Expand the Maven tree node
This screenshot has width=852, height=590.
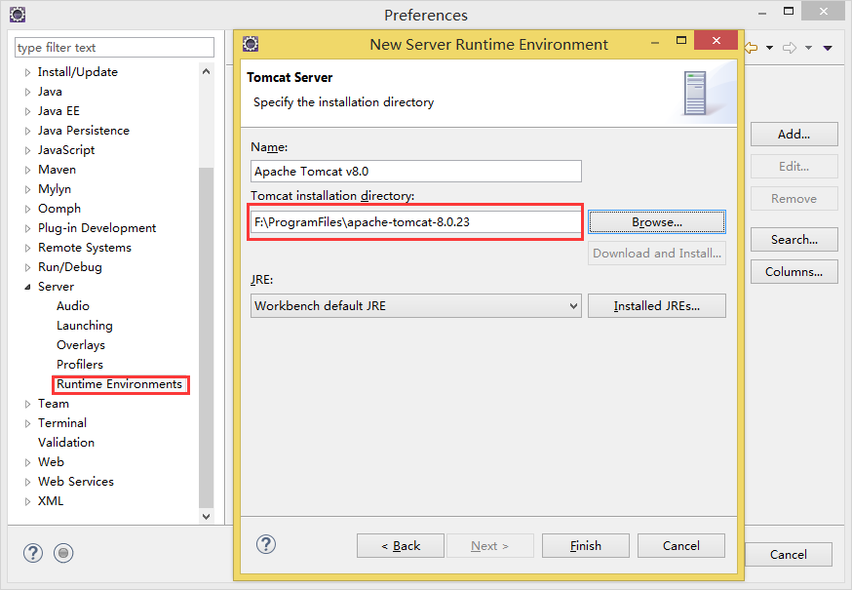(27, 171)
